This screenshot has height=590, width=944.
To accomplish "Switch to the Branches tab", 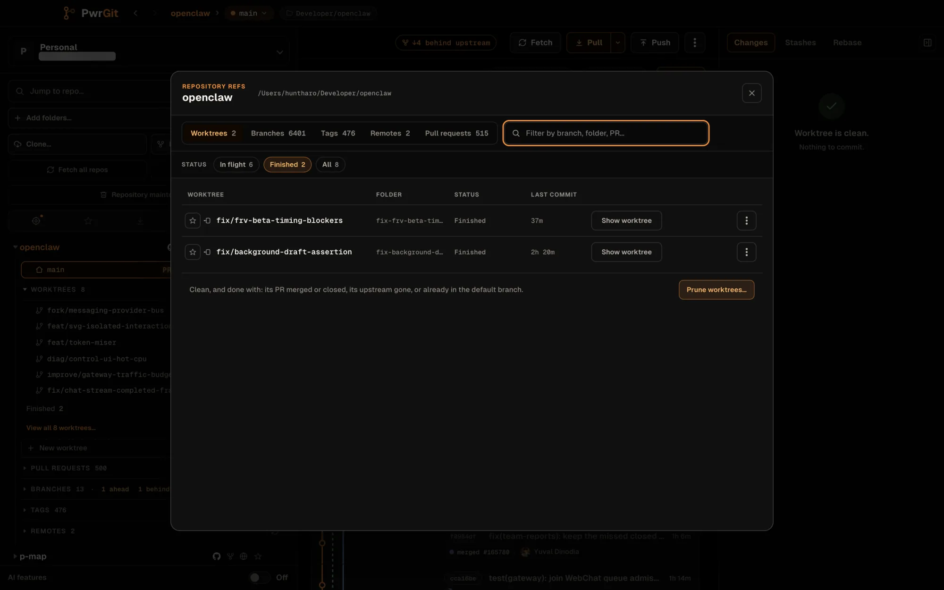I will pos(278,133).
